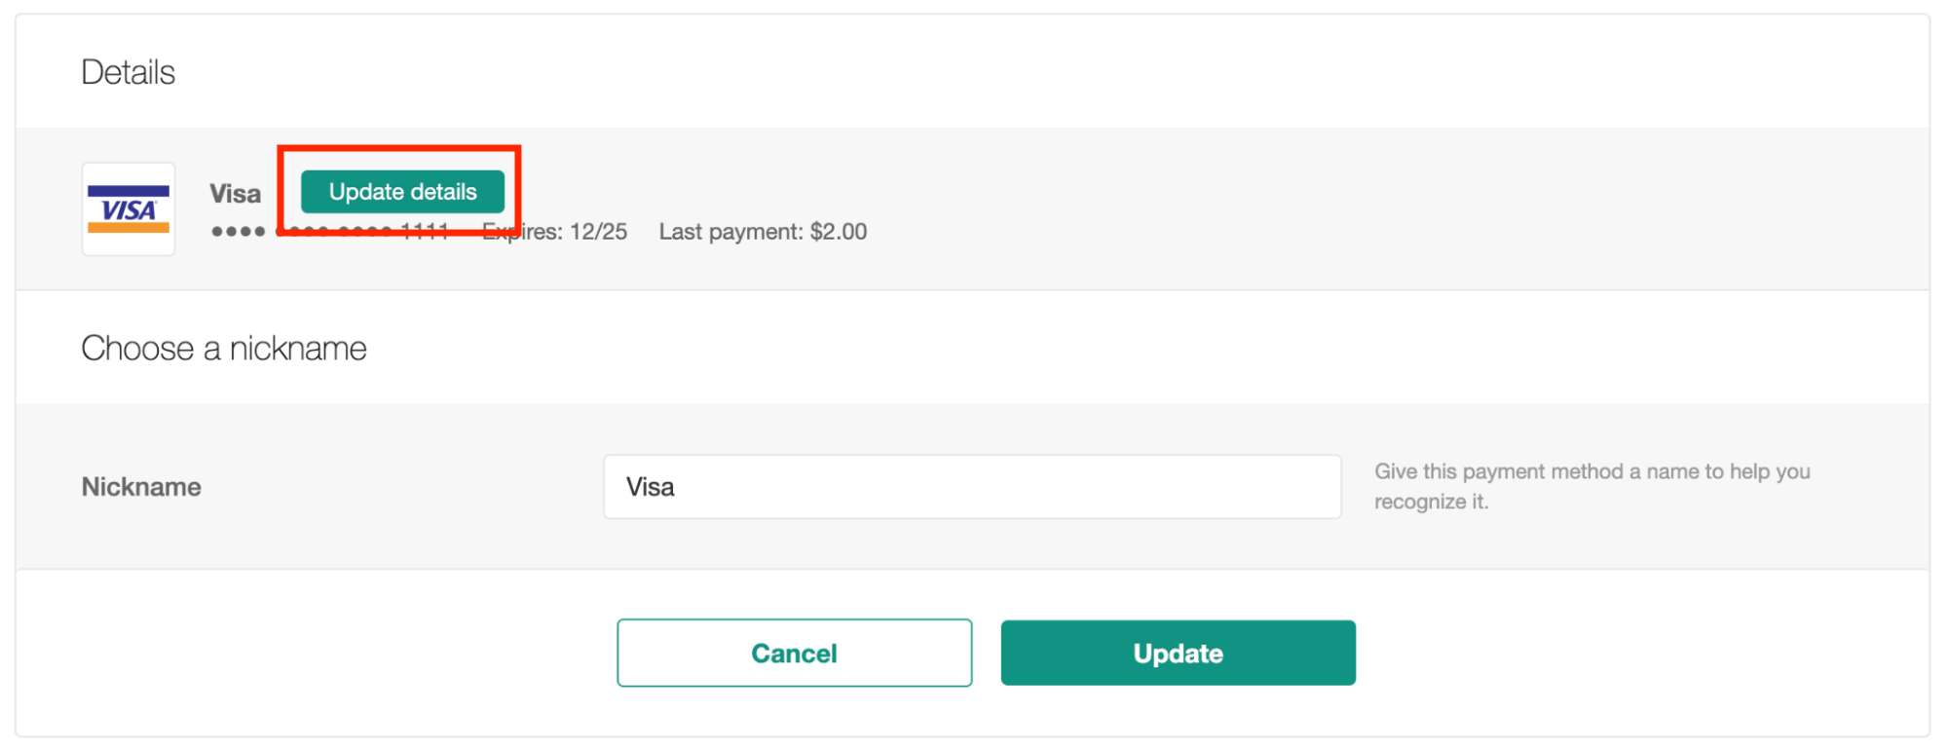Click the Visa card logo icon
This screenshot has width=1947, height=750.
point(128,208)
